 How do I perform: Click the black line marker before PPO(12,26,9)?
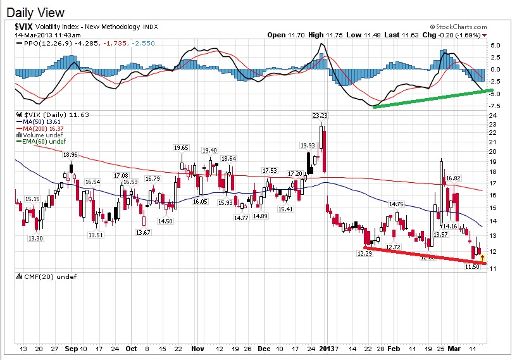[x=19, y=43]
